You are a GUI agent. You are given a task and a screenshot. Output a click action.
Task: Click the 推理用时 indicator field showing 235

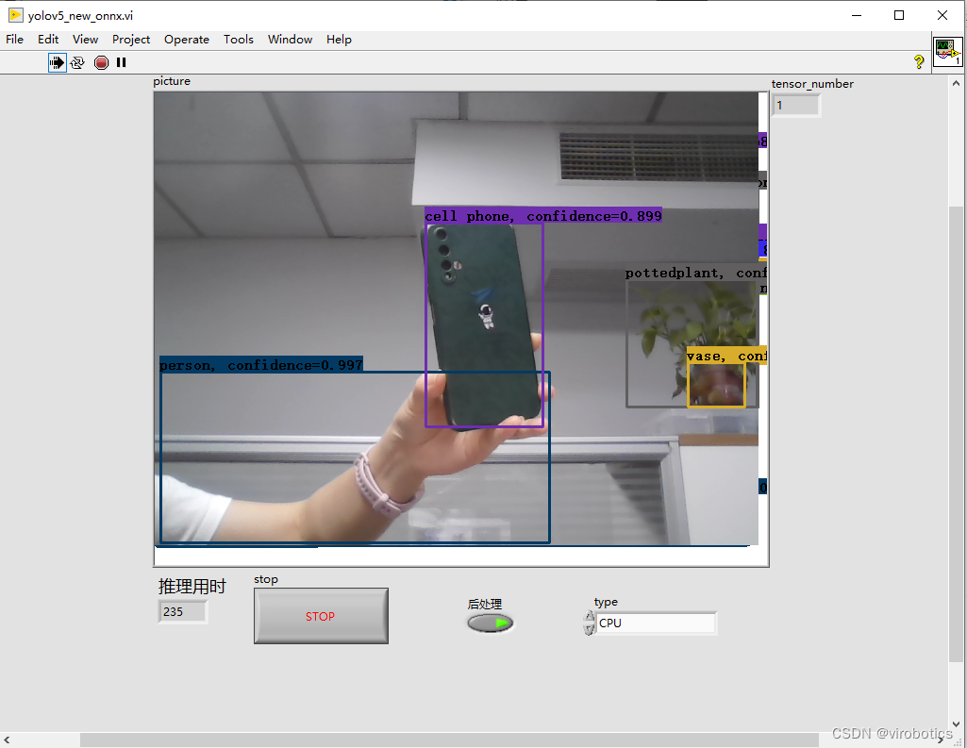point(182,612)
